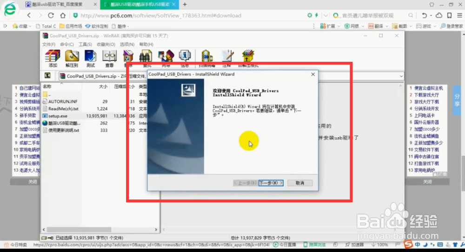Expand the 游戏 games dropdown

434,27
